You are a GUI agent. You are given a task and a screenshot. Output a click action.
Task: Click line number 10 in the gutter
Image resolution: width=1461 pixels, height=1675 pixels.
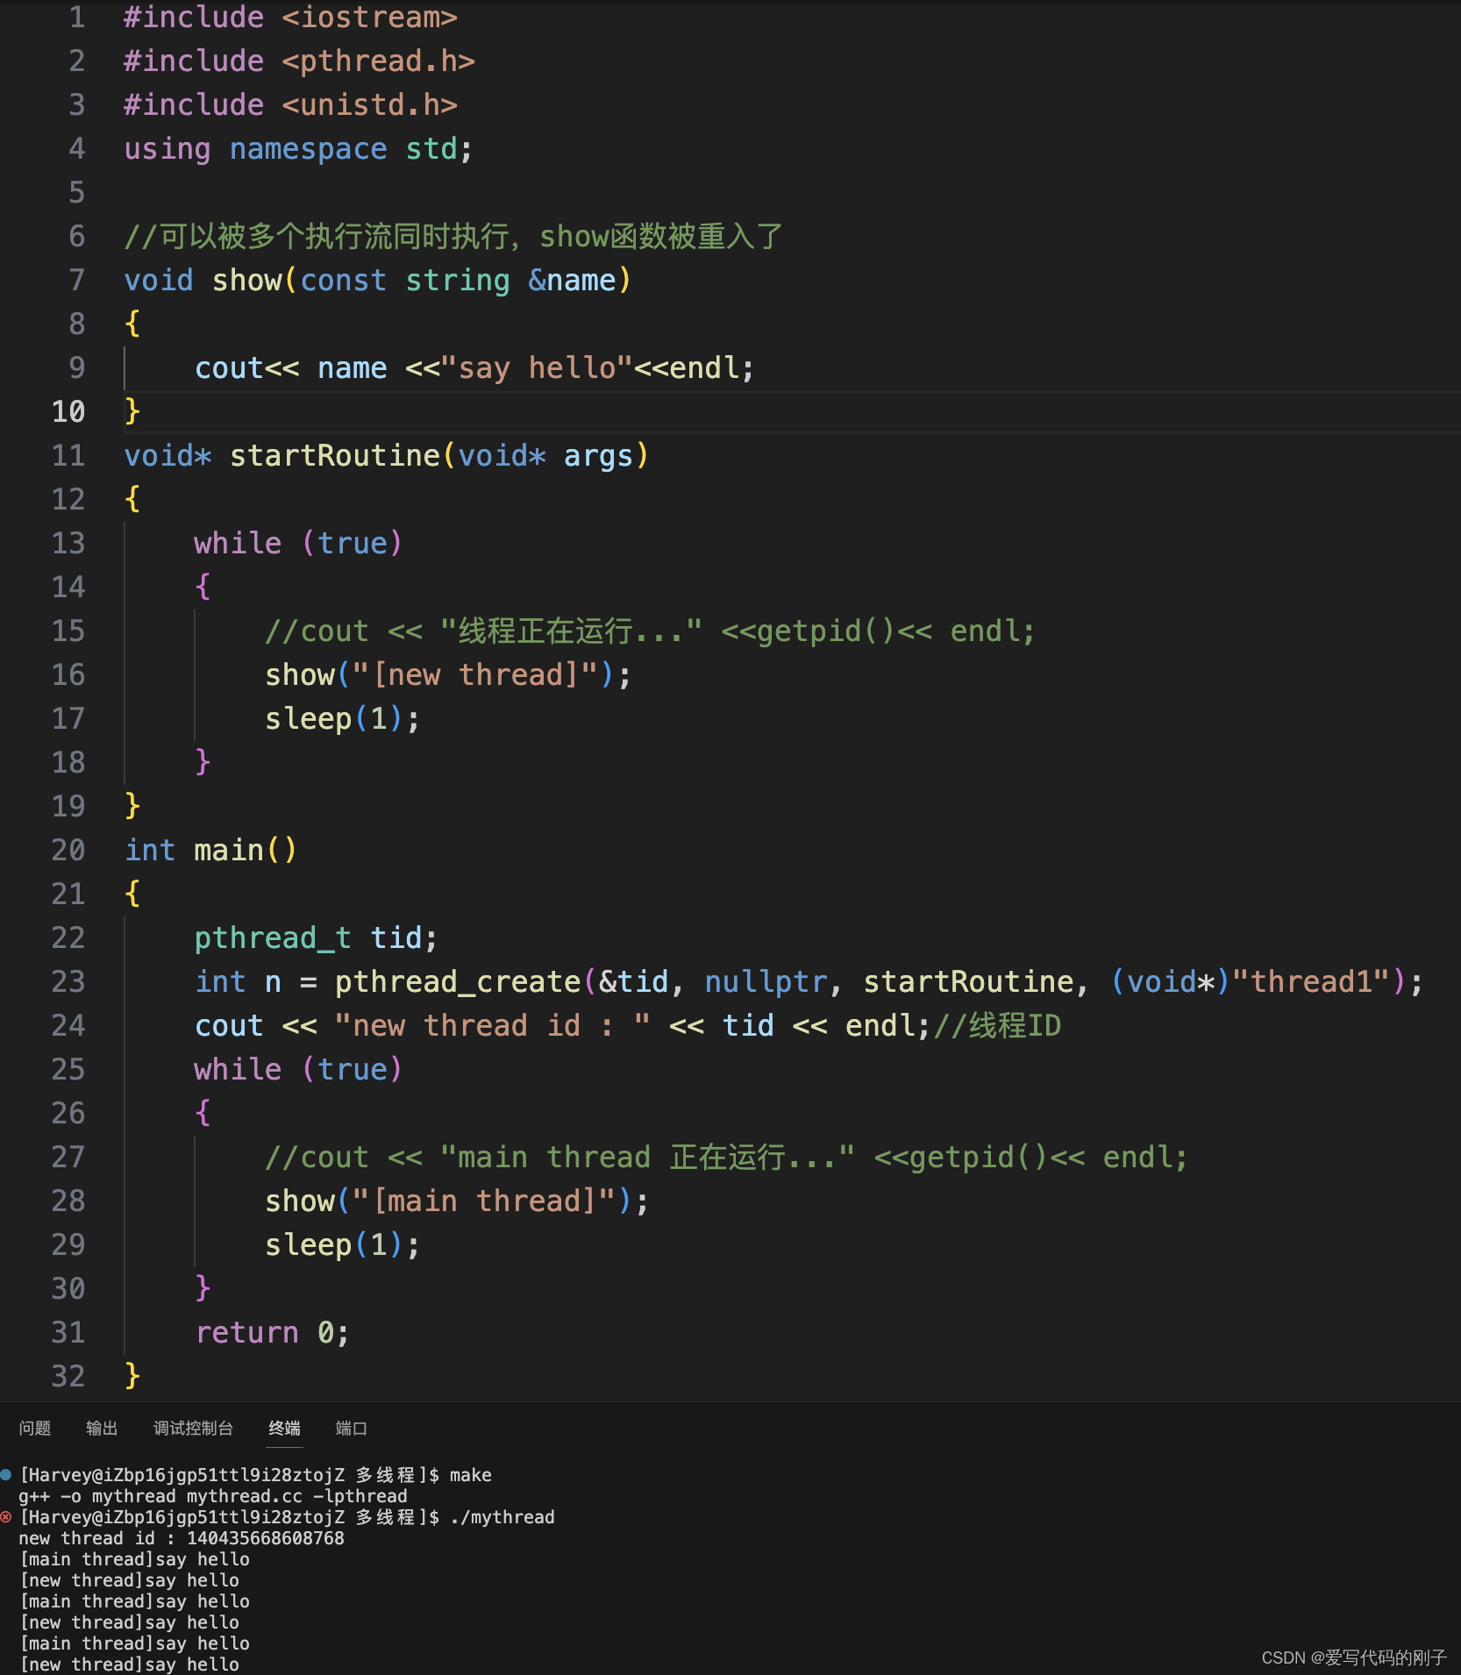[68, 411]
